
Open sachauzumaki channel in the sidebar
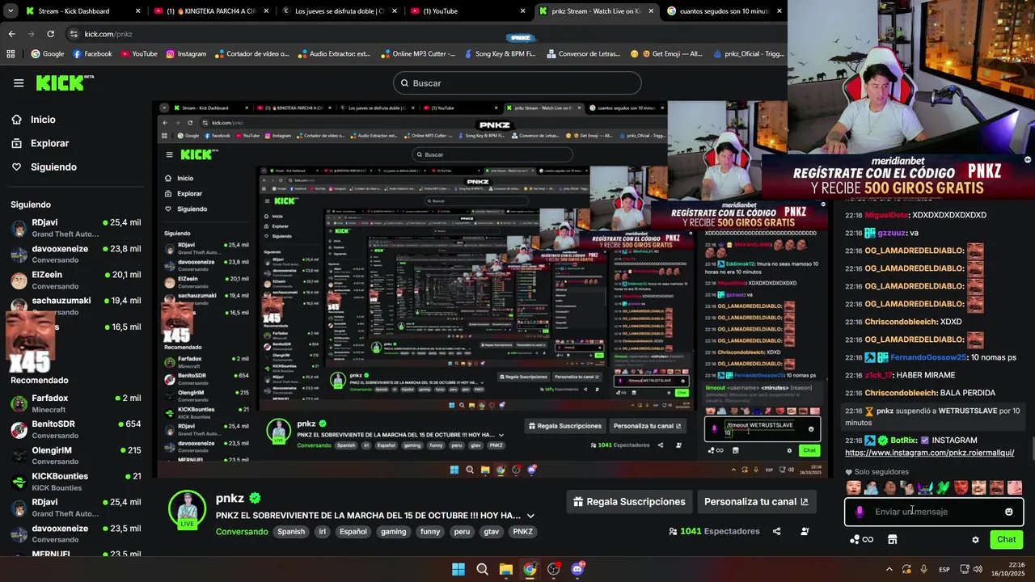[75, 306]
